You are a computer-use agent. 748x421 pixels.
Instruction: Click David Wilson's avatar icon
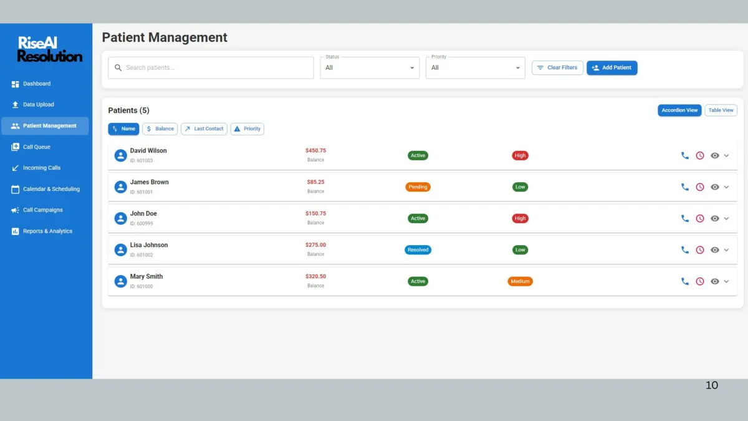121,155
